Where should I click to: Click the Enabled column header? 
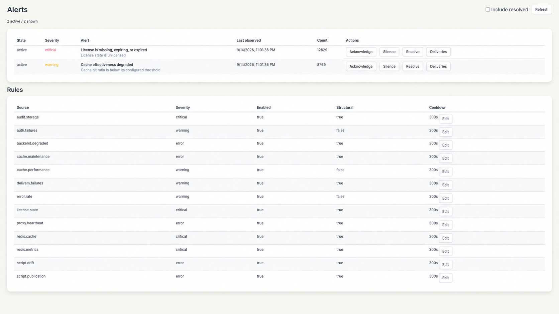click(263, 107)
